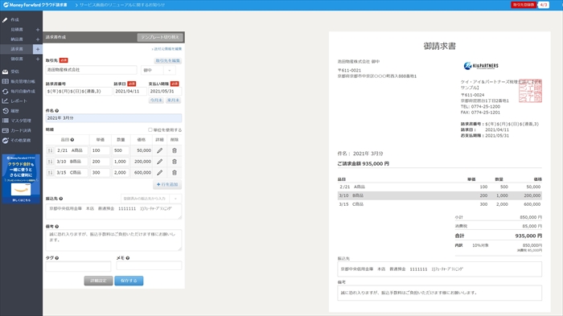Click the Amazon gift campaign banner
The height and width of the screenshot is (316, 563).
click(x=21, y=179)
